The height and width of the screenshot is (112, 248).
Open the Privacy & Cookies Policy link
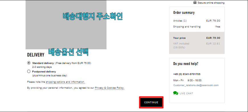click(x=110, y=88)
